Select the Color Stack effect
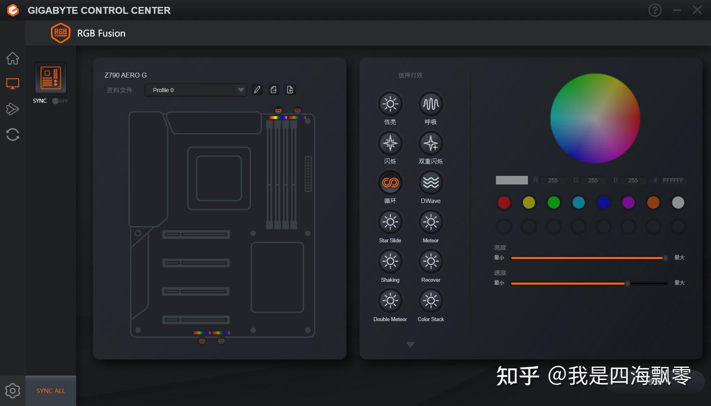Screen dimensions: 711x406 430,301
